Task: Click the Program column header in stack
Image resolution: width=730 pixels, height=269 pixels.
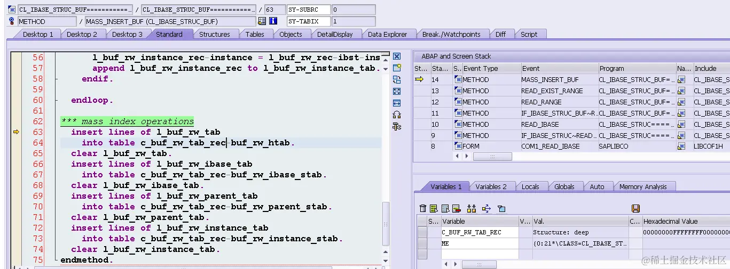Action: [x=637, y=68]
